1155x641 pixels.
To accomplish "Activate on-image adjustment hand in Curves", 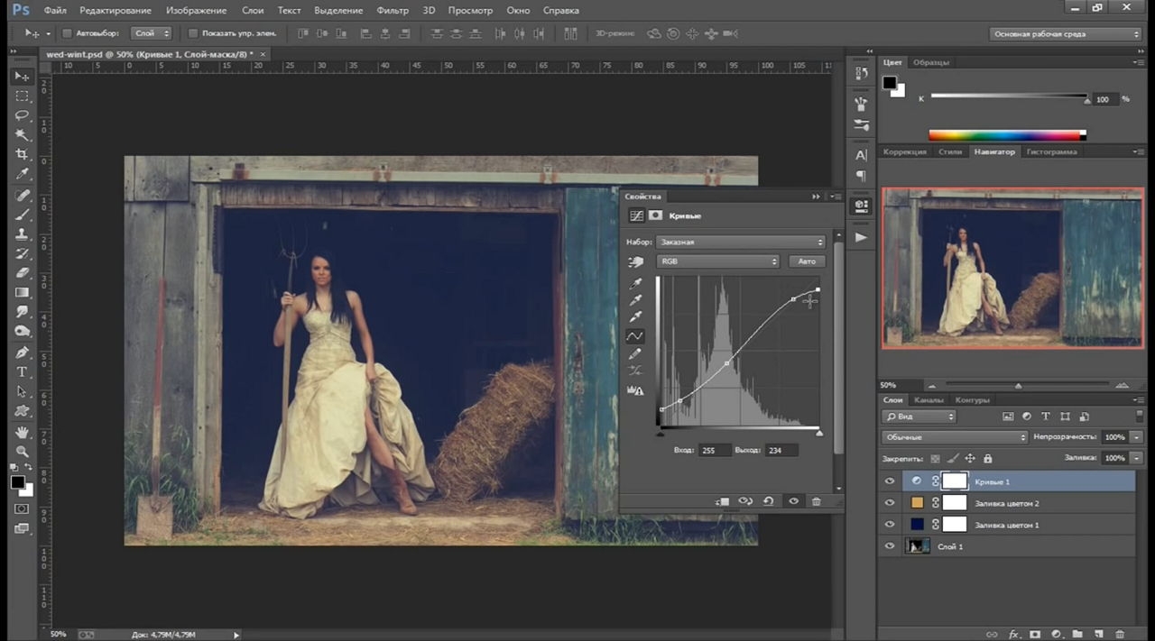I will tap(636, 261).
